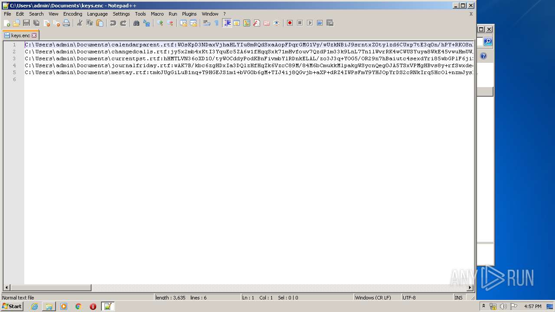Open the View menu
Screen dimensions: 555x312
[53, 14]
